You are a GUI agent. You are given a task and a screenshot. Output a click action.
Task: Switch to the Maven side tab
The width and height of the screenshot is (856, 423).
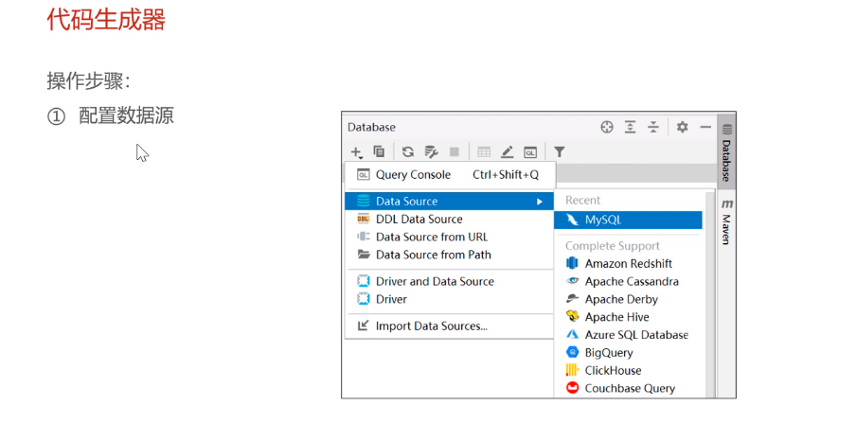coord(727,223)
